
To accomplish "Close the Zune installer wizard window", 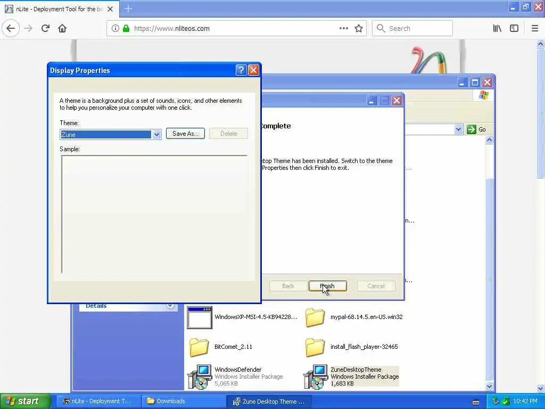I will point(397,101).
